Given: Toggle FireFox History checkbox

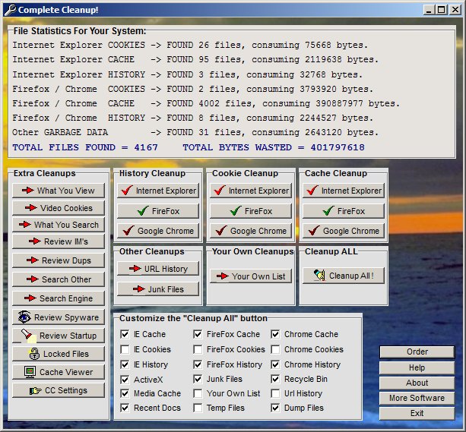Looking at the screenshot, I should [198, 364].
